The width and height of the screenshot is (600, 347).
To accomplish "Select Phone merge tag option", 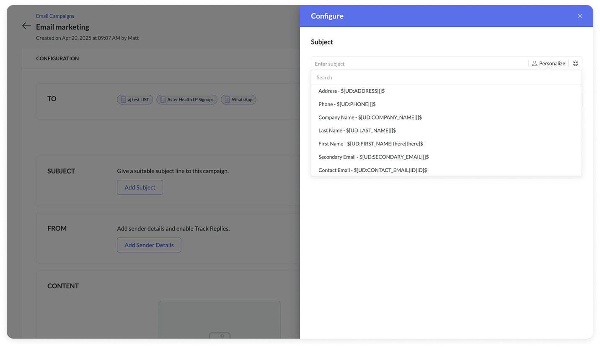I will 347,104.
